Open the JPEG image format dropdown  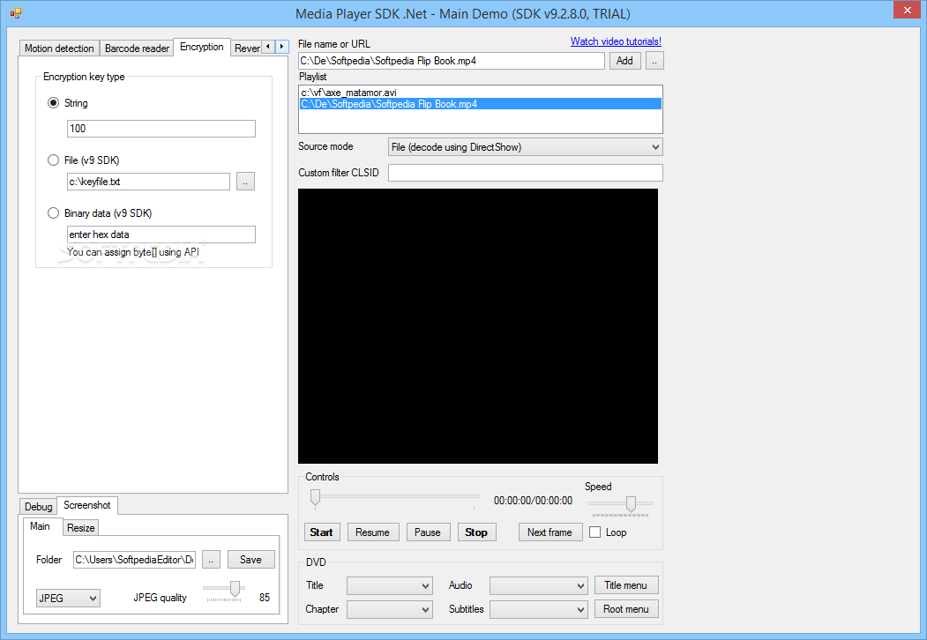[68, 598]
